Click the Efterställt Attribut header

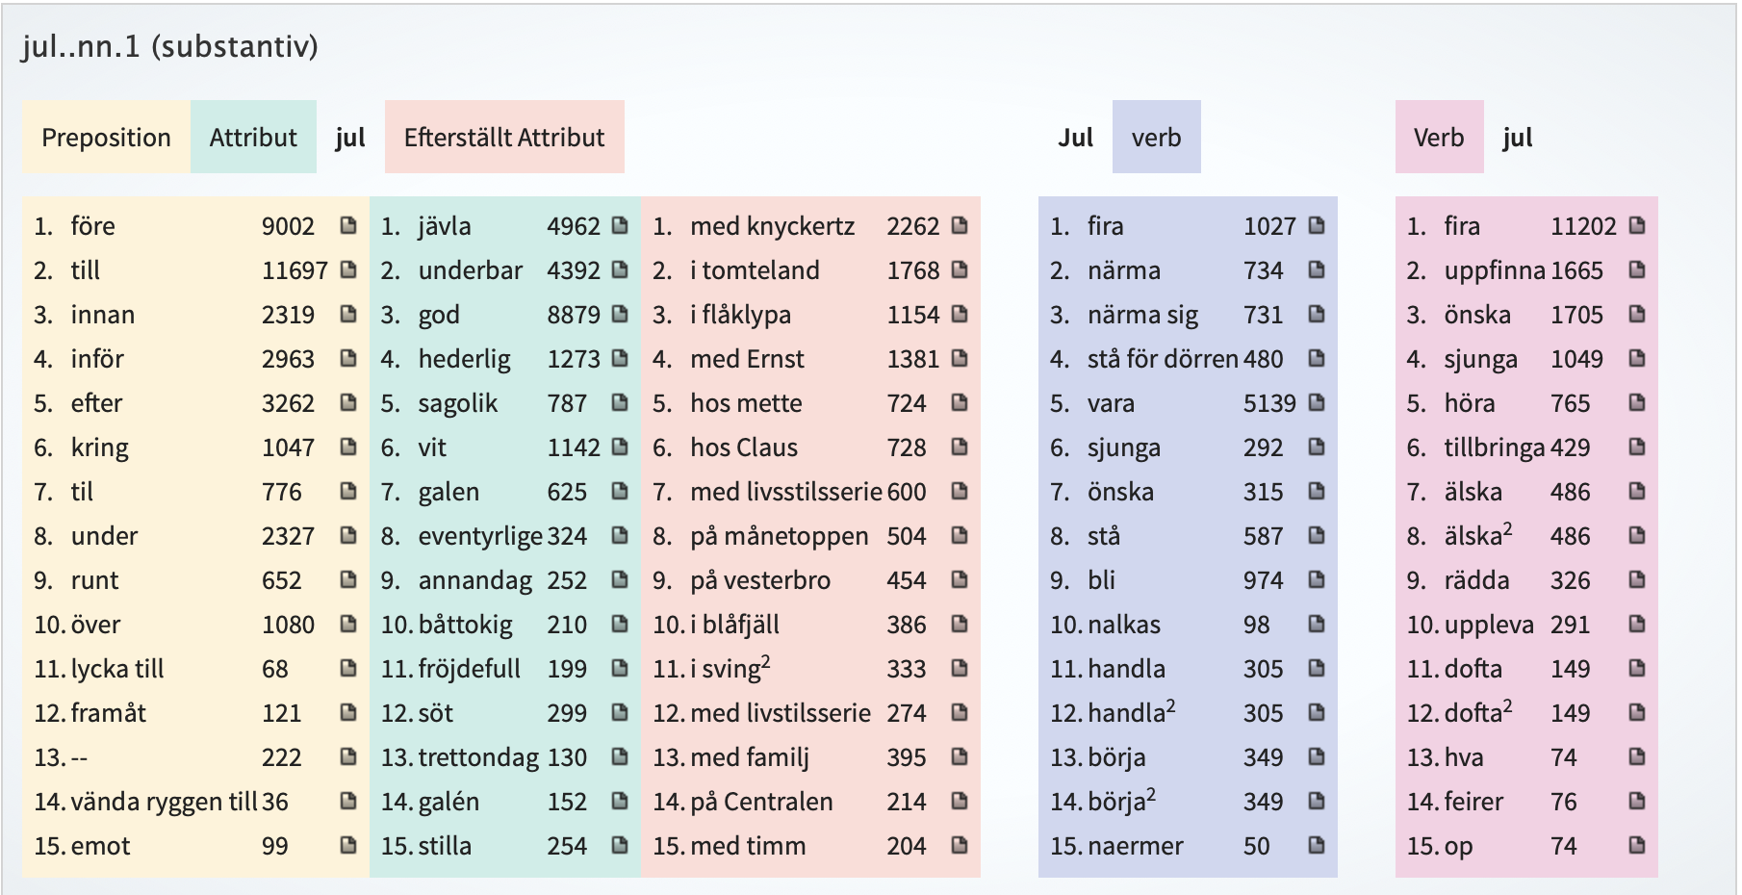(504, 138)
